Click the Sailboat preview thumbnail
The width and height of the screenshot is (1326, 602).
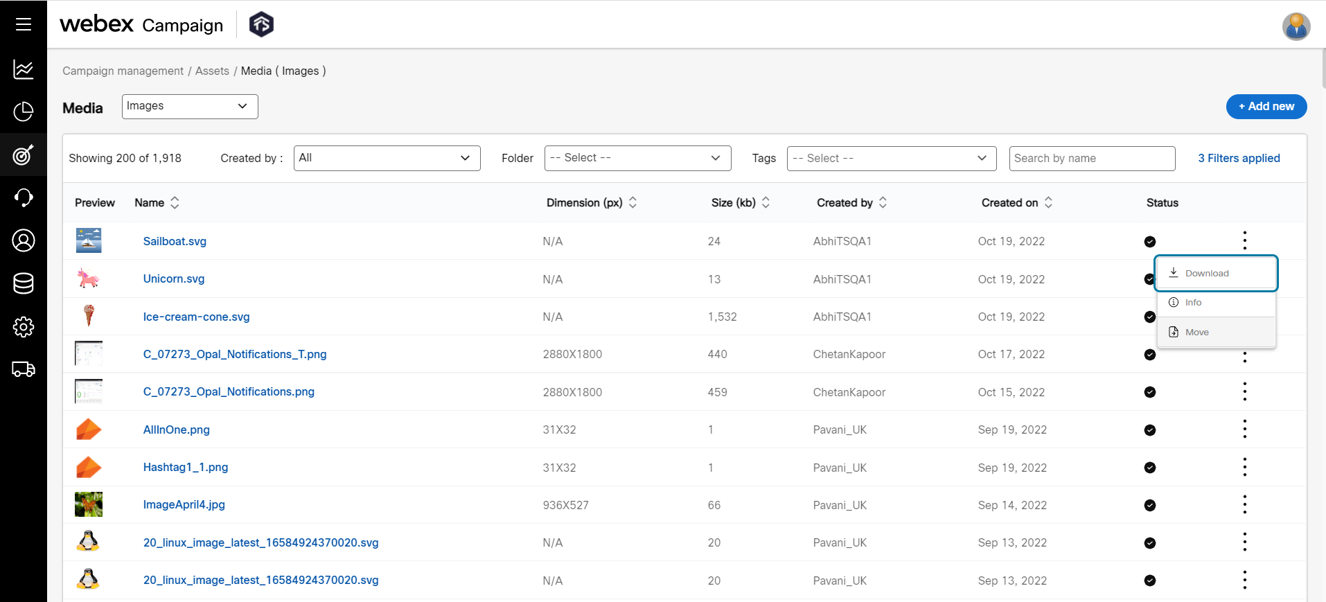(x=89, y=240)
